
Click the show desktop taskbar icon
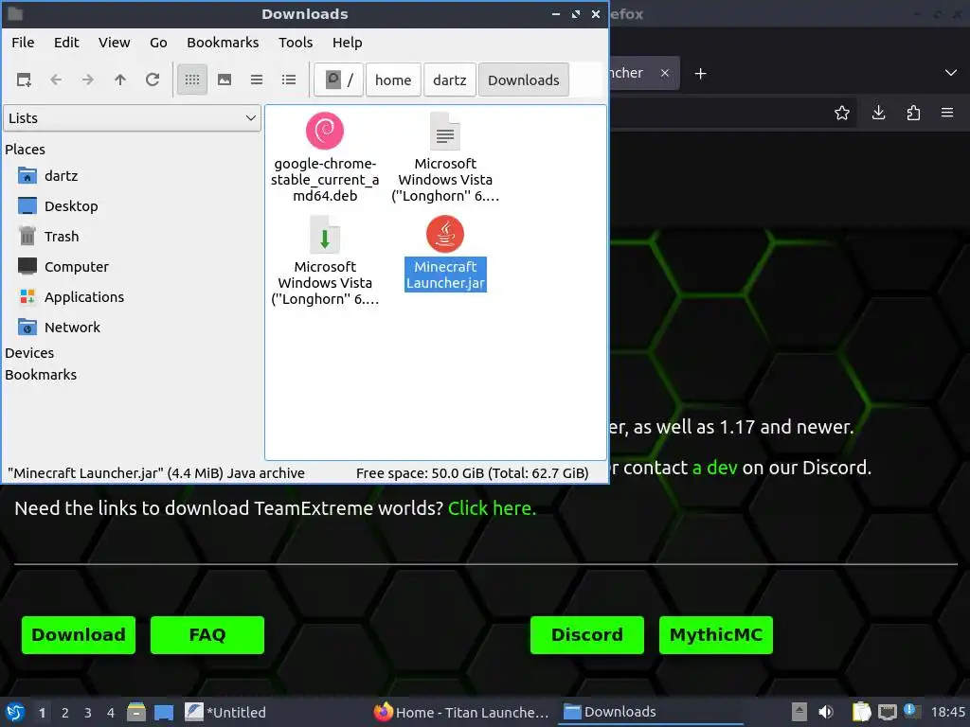pyautogui.click(x=164, y=713)
